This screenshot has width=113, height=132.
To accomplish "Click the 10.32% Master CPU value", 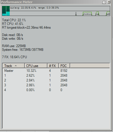I will 31,71.
